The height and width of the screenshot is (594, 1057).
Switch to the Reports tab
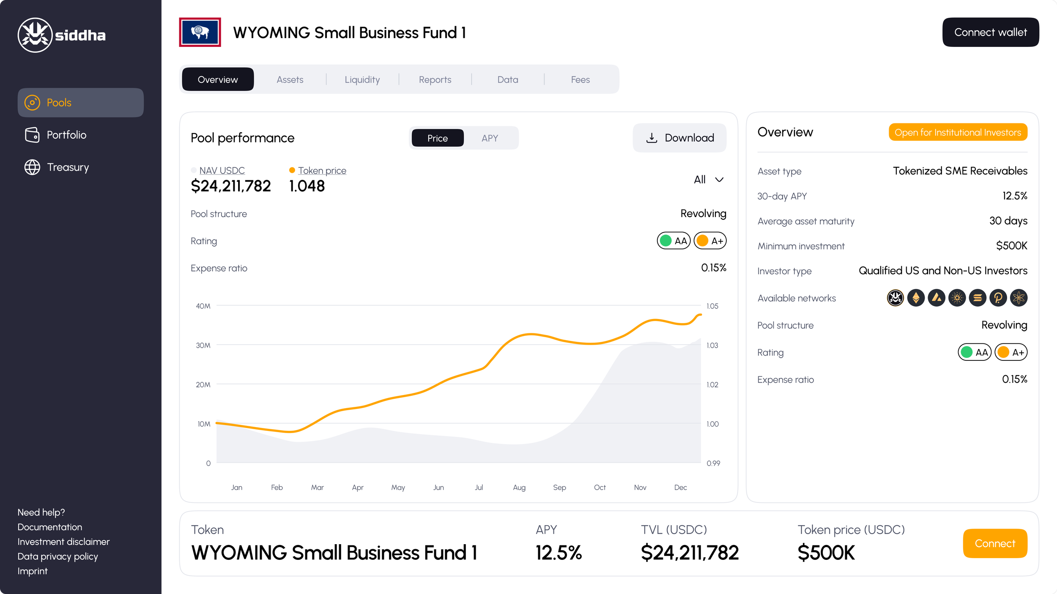pyautogui.click(x=435, y=79)
